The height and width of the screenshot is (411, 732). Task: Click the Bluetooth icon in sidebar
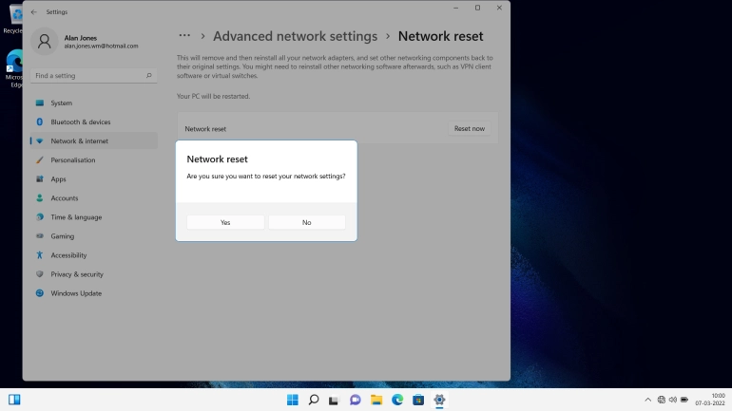point(40,122)
